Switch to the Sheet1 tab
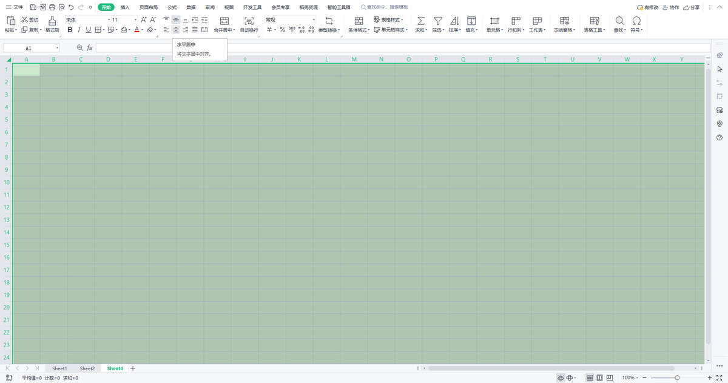728x383 pixels. click(59, 368)
